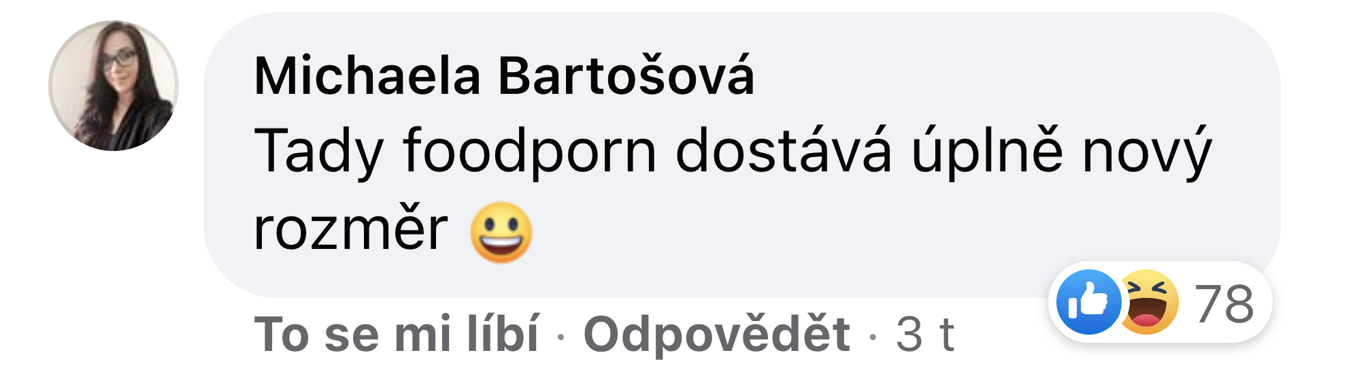Open the "3 t" timestamp link
Image resolution: width=1355 pixels, height=370 pixels.
click(925, 334)
